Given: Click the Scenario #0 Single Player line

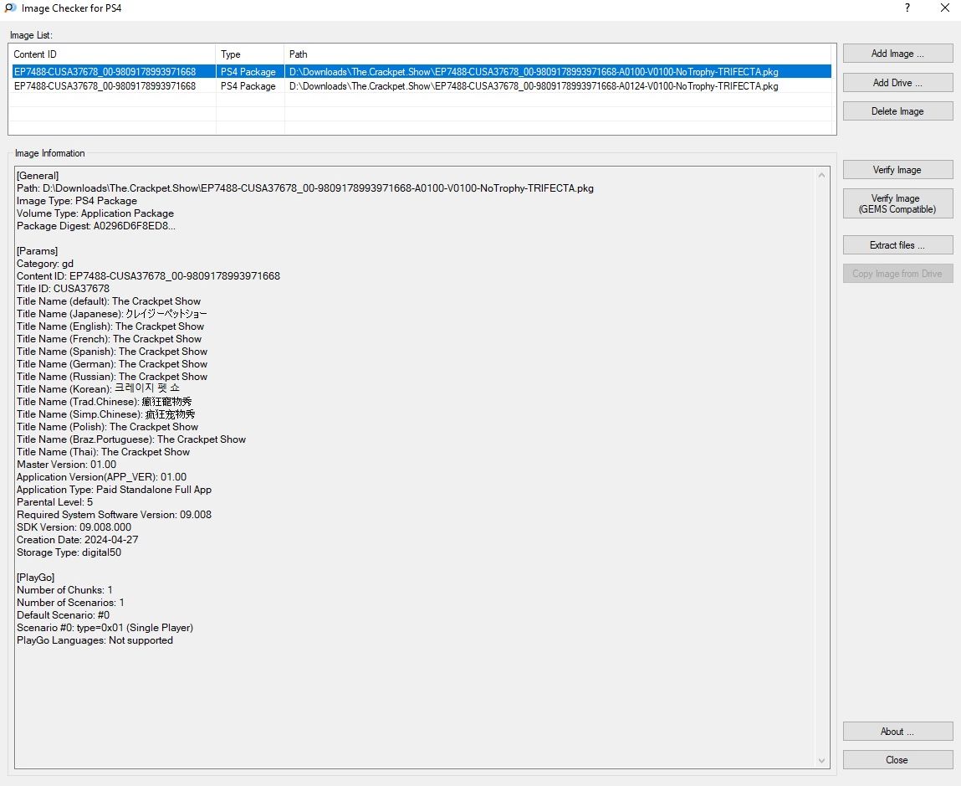Looking at the screenshot, I should [x=105, y=628].
